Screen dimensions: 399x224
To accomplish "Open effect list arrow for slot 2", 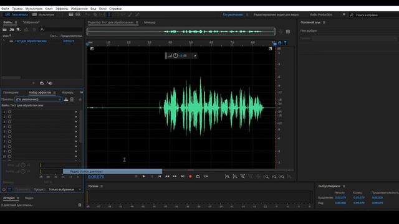I will [76, 117].
